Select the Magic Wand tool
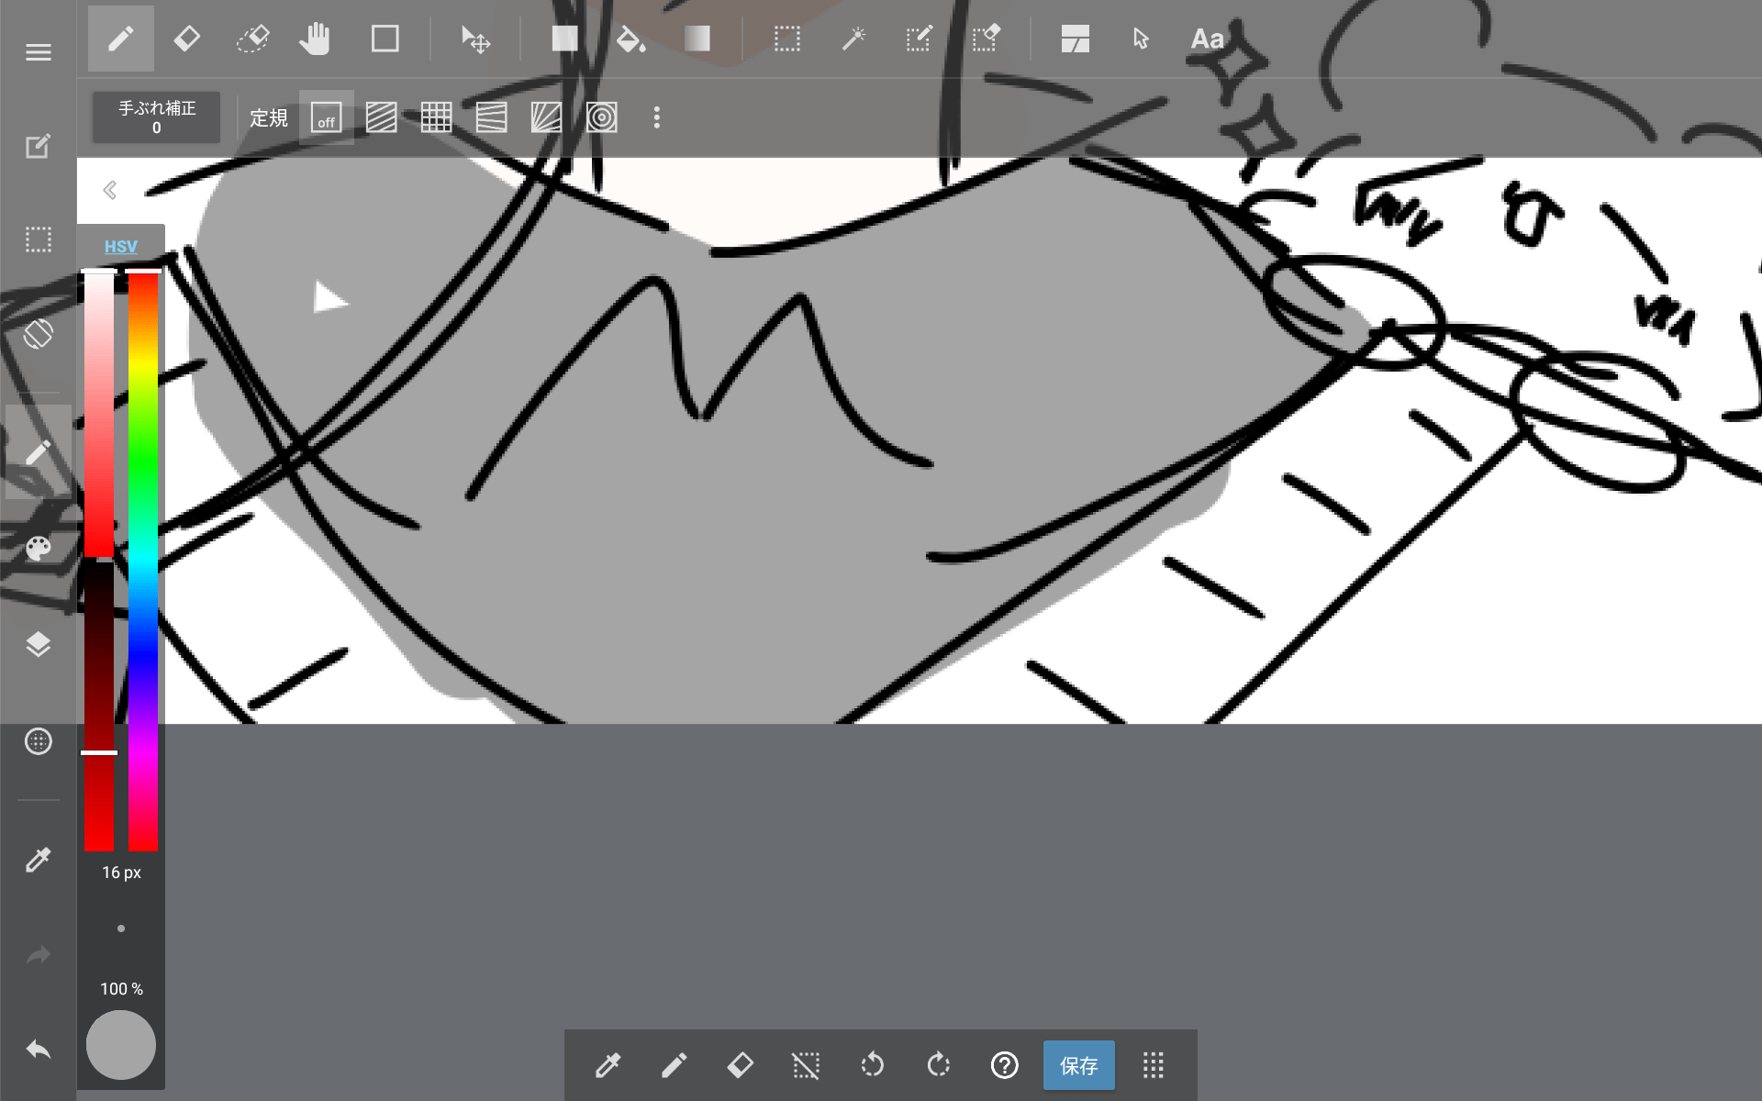 pyautogui.click(x=853, y=39)
